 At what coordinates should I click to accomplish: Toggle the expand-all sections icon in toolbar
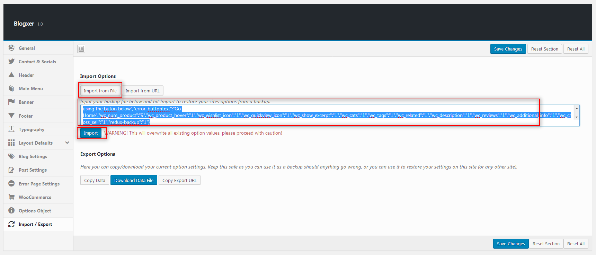coord(81,49)
